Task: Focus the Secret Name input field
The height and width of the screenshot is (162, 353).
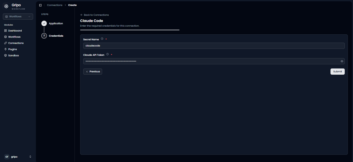Action: click(x=214, y=46)
